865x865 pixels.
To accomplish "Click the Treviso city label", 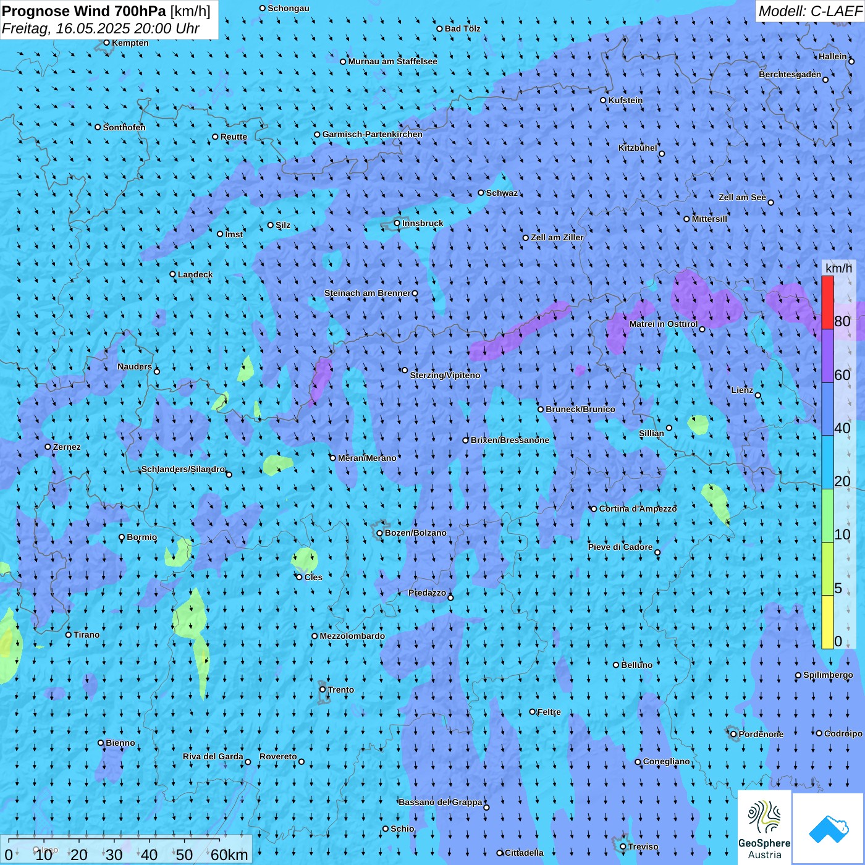I will pyautogui.click(x=643, y=846).
